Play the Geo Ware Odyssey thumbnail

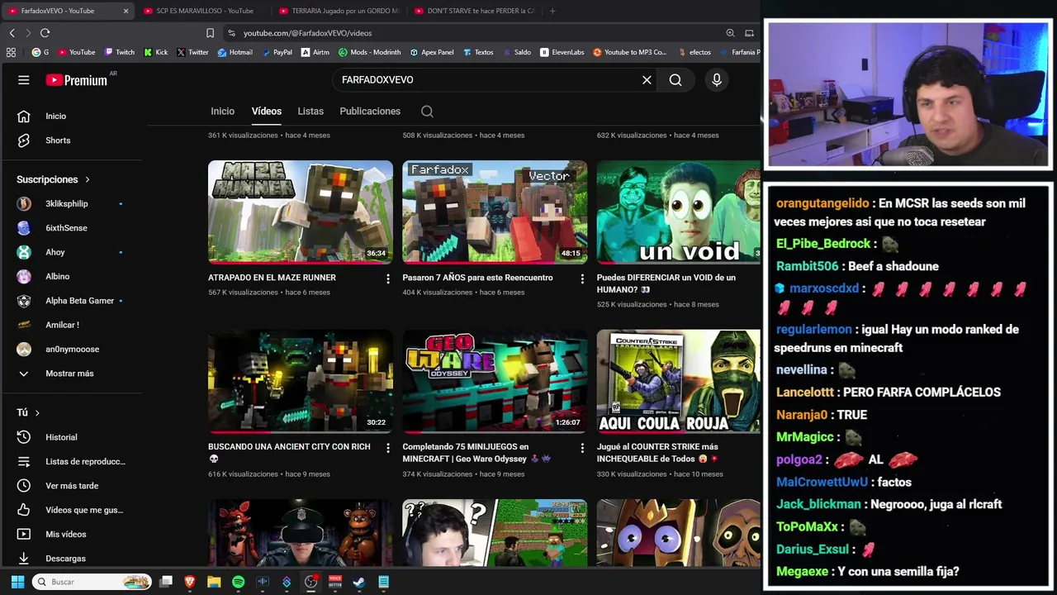coord(495,381)
